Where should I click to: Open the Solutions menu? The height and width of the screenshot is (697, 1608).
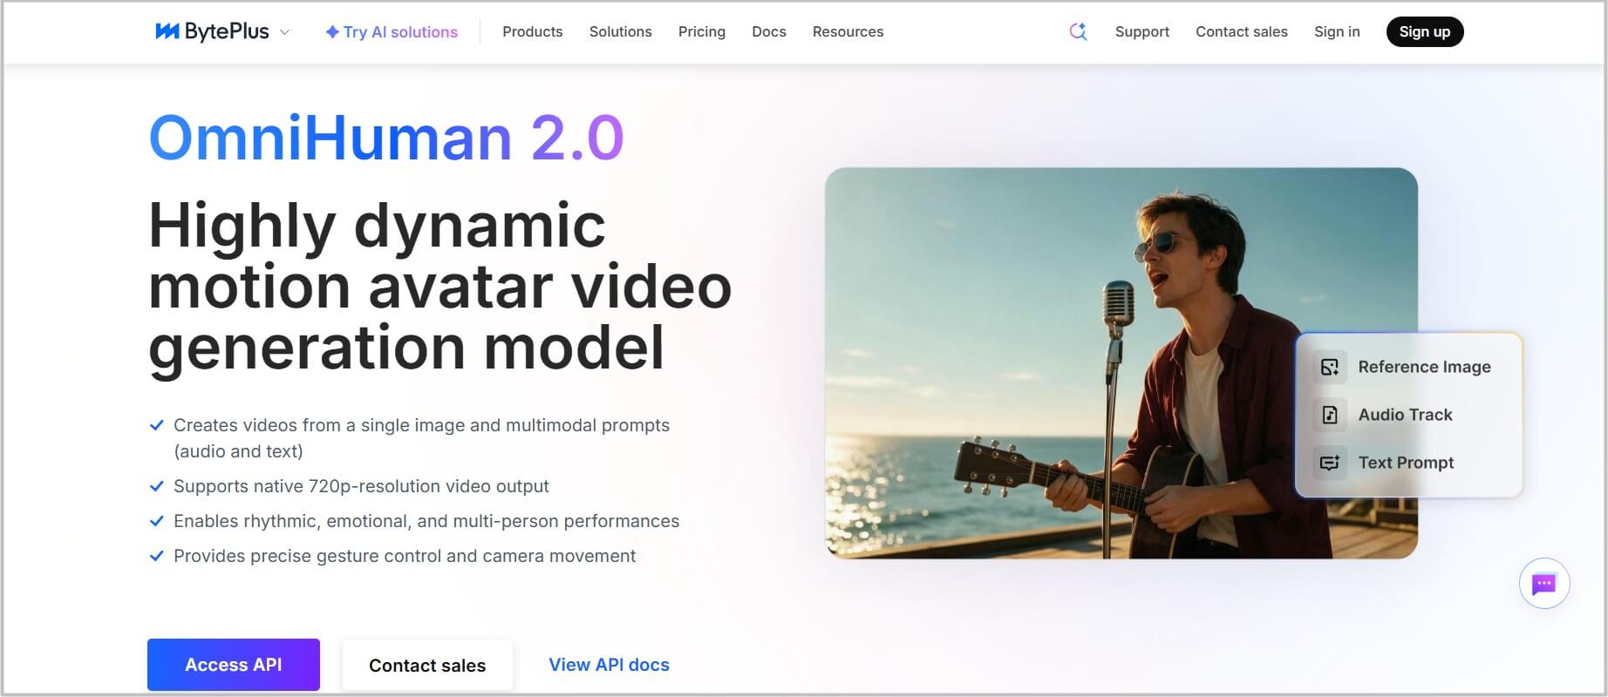[x=621, y=31]
